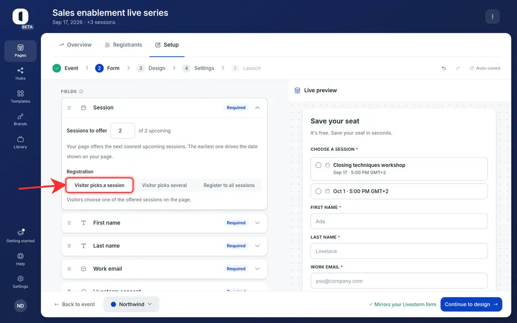
Task: Open the Brands section
Action: coord(20,120)
